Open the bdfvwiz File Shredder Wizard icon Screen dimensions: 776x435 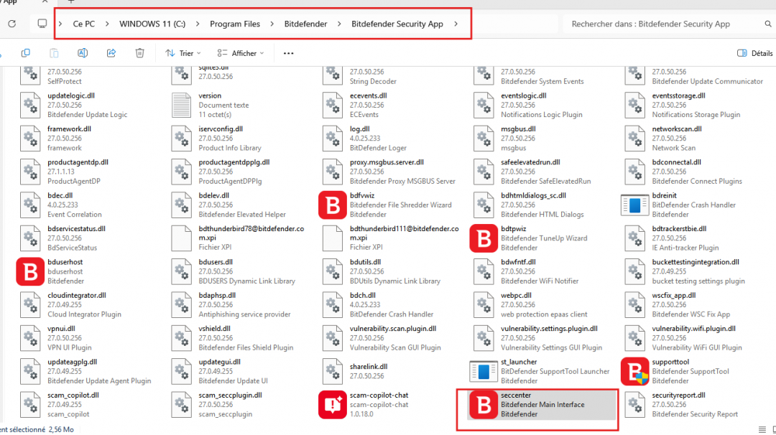pos(332,205)
